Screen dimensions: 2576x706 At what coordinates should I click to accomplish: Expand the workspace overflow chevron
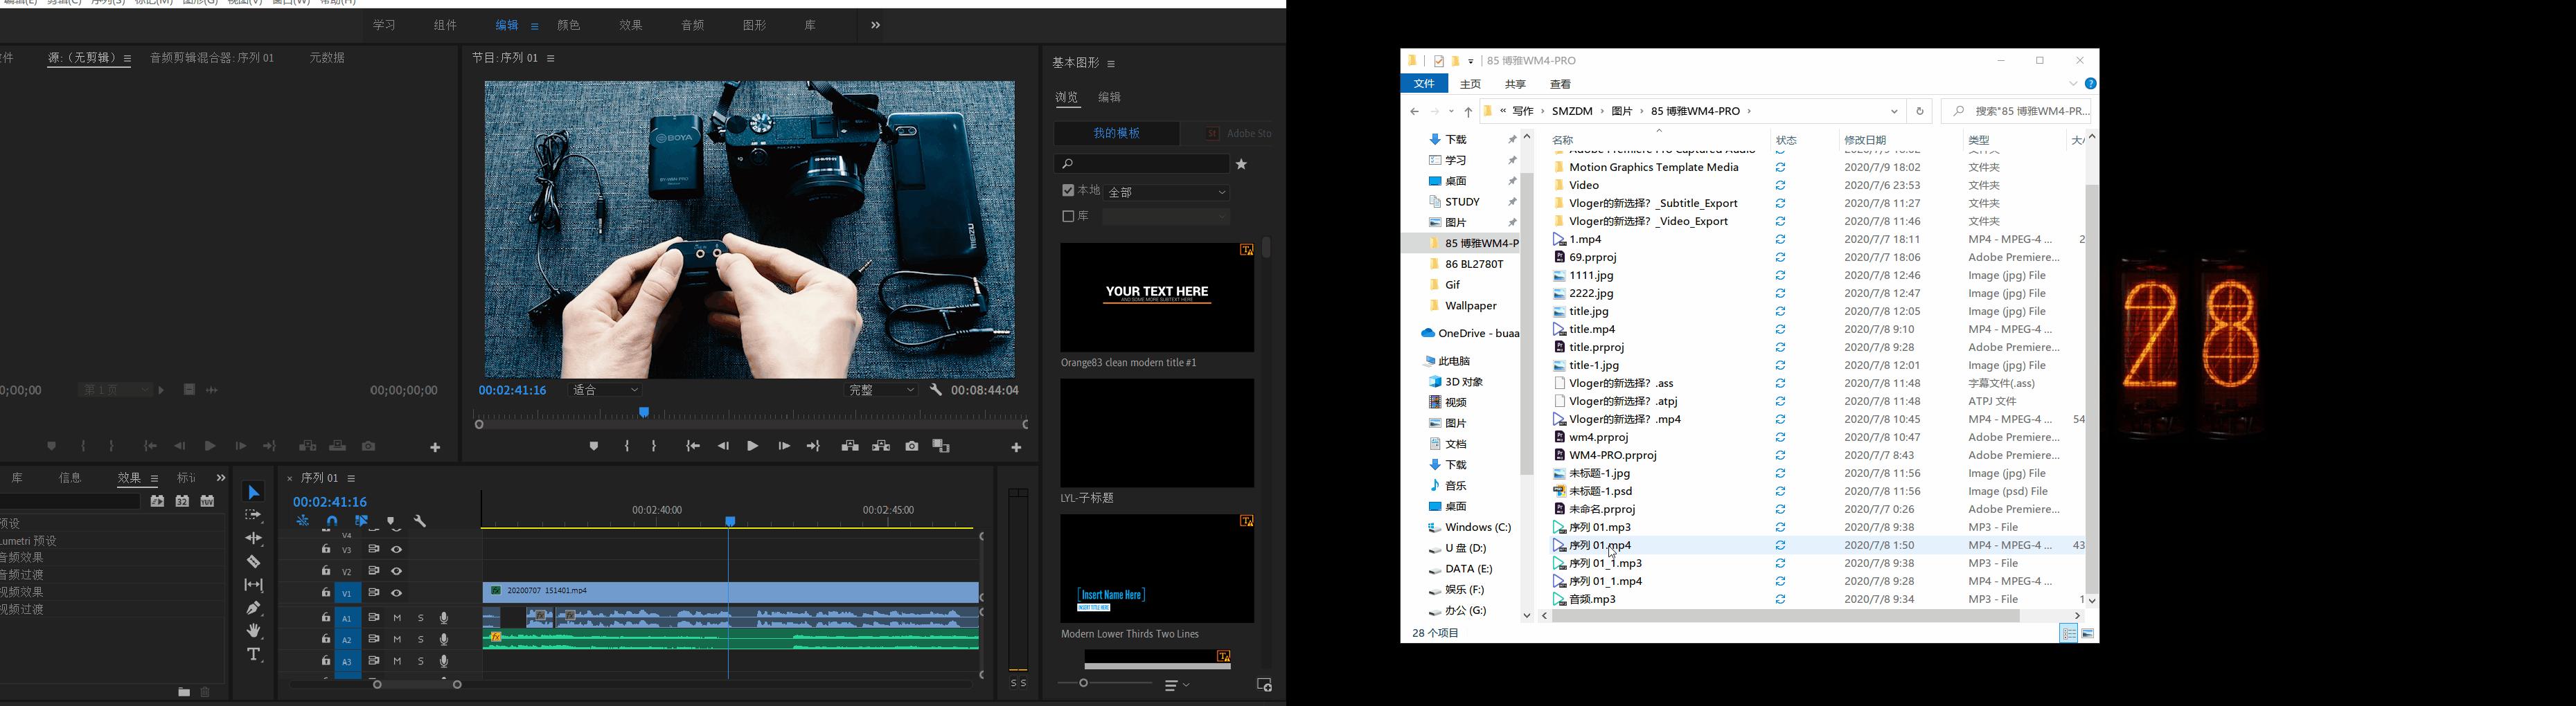click(x=875, y=26)
